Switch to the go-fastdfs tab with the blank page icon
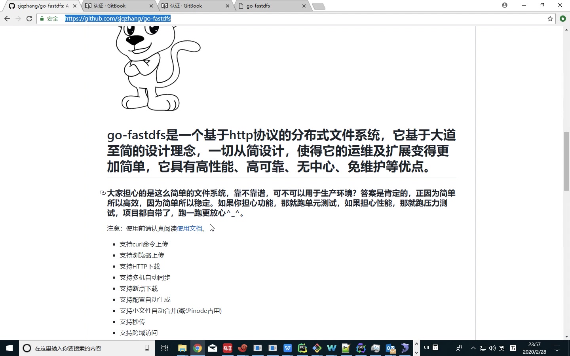The width and height of the screenshot is (570, 356). [272, 6]
